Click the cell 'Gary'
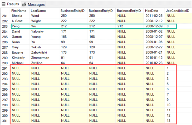Viewport: 192px width, 125px height. [19, 47]
